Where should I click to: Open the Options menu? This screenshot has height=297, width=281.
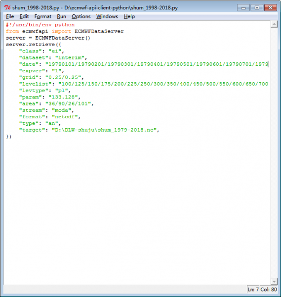point(81,16)
